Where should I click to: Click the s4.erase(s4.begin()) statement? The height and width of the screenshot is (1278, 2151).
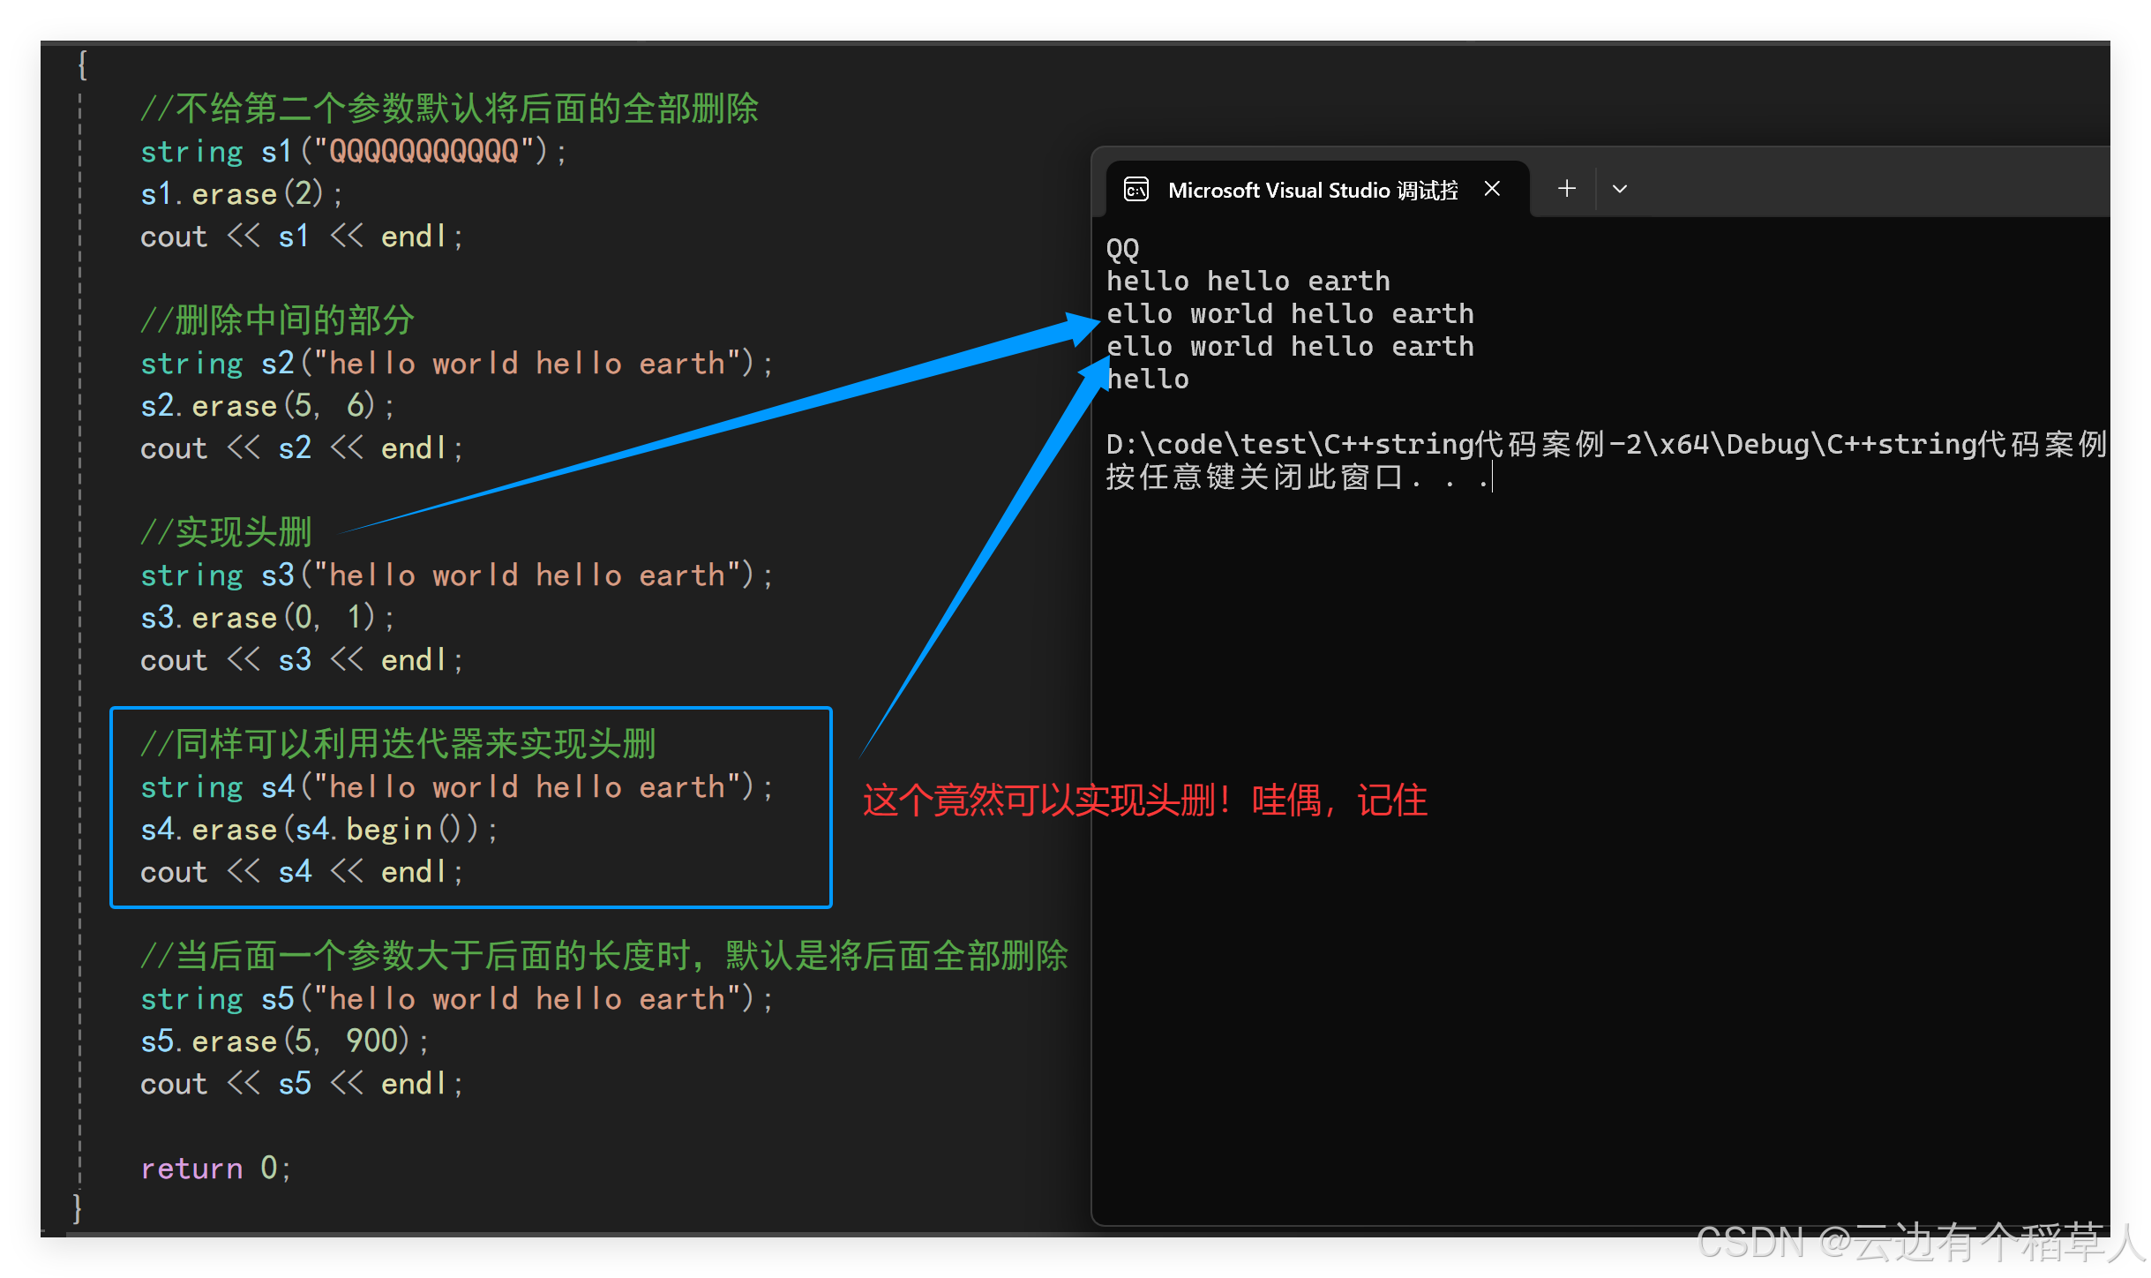(319, 830)
